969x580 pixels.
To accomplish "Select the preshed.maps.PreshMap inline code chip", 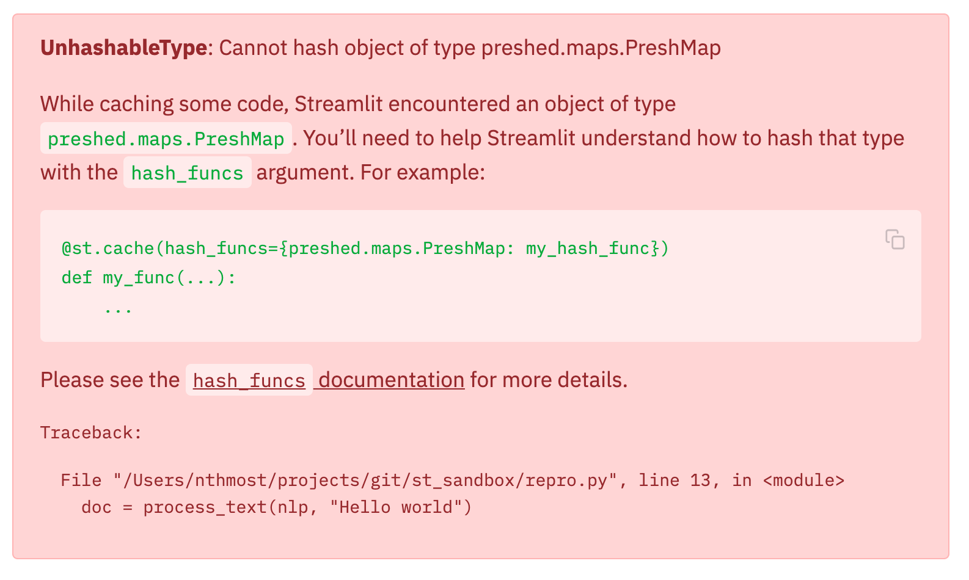I will (166, 139).
